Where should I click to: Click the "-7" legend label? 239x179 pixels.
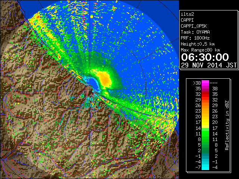coord(198,167)
